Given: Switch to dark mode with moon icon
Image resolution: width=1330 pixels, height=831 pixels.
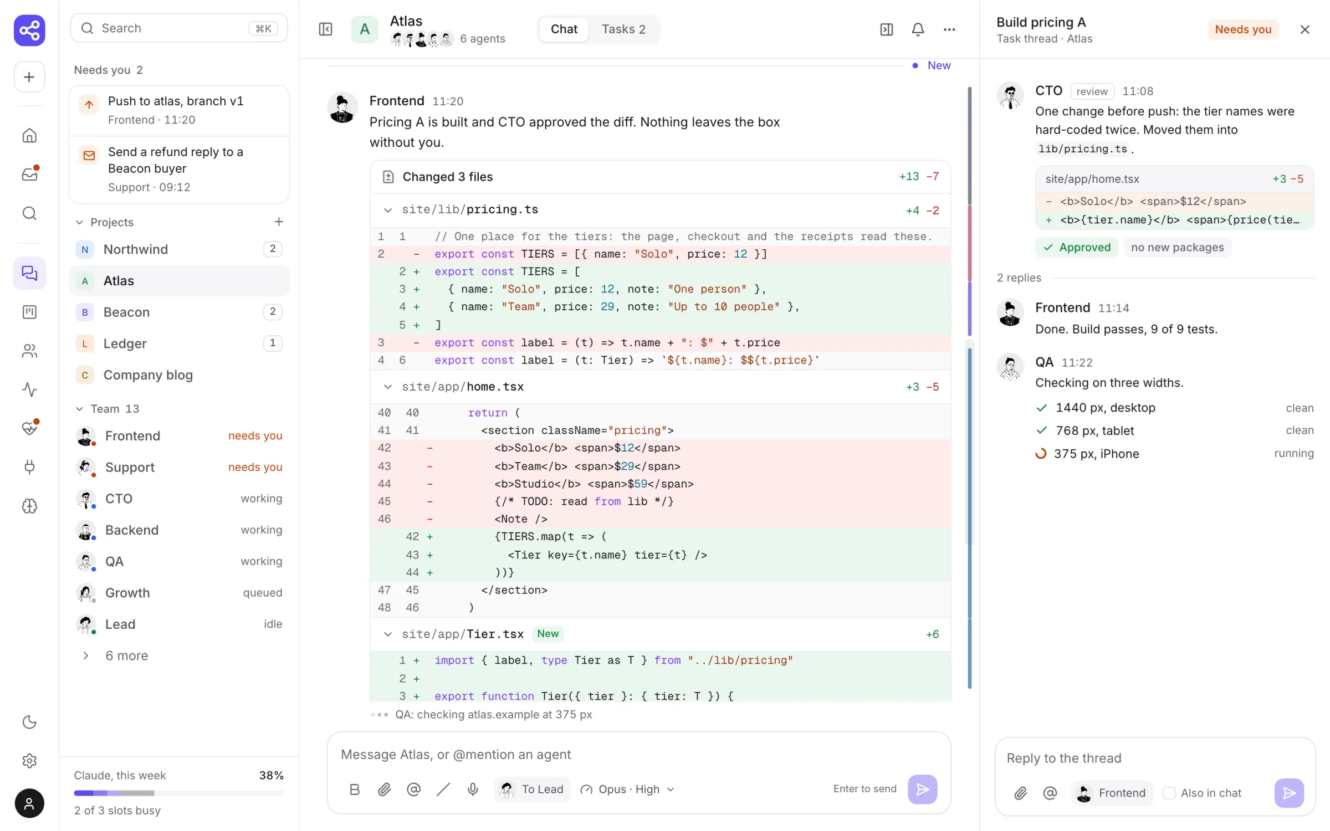Looking at the screenshot, I should pos(29,722).
